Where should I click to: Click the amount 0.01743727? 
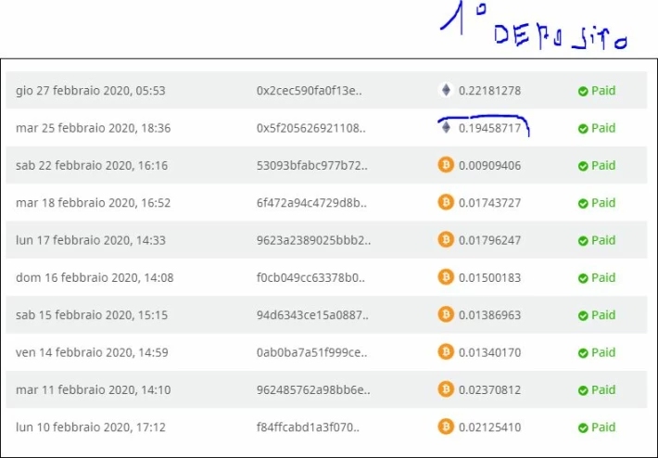[x=489, y=203]
